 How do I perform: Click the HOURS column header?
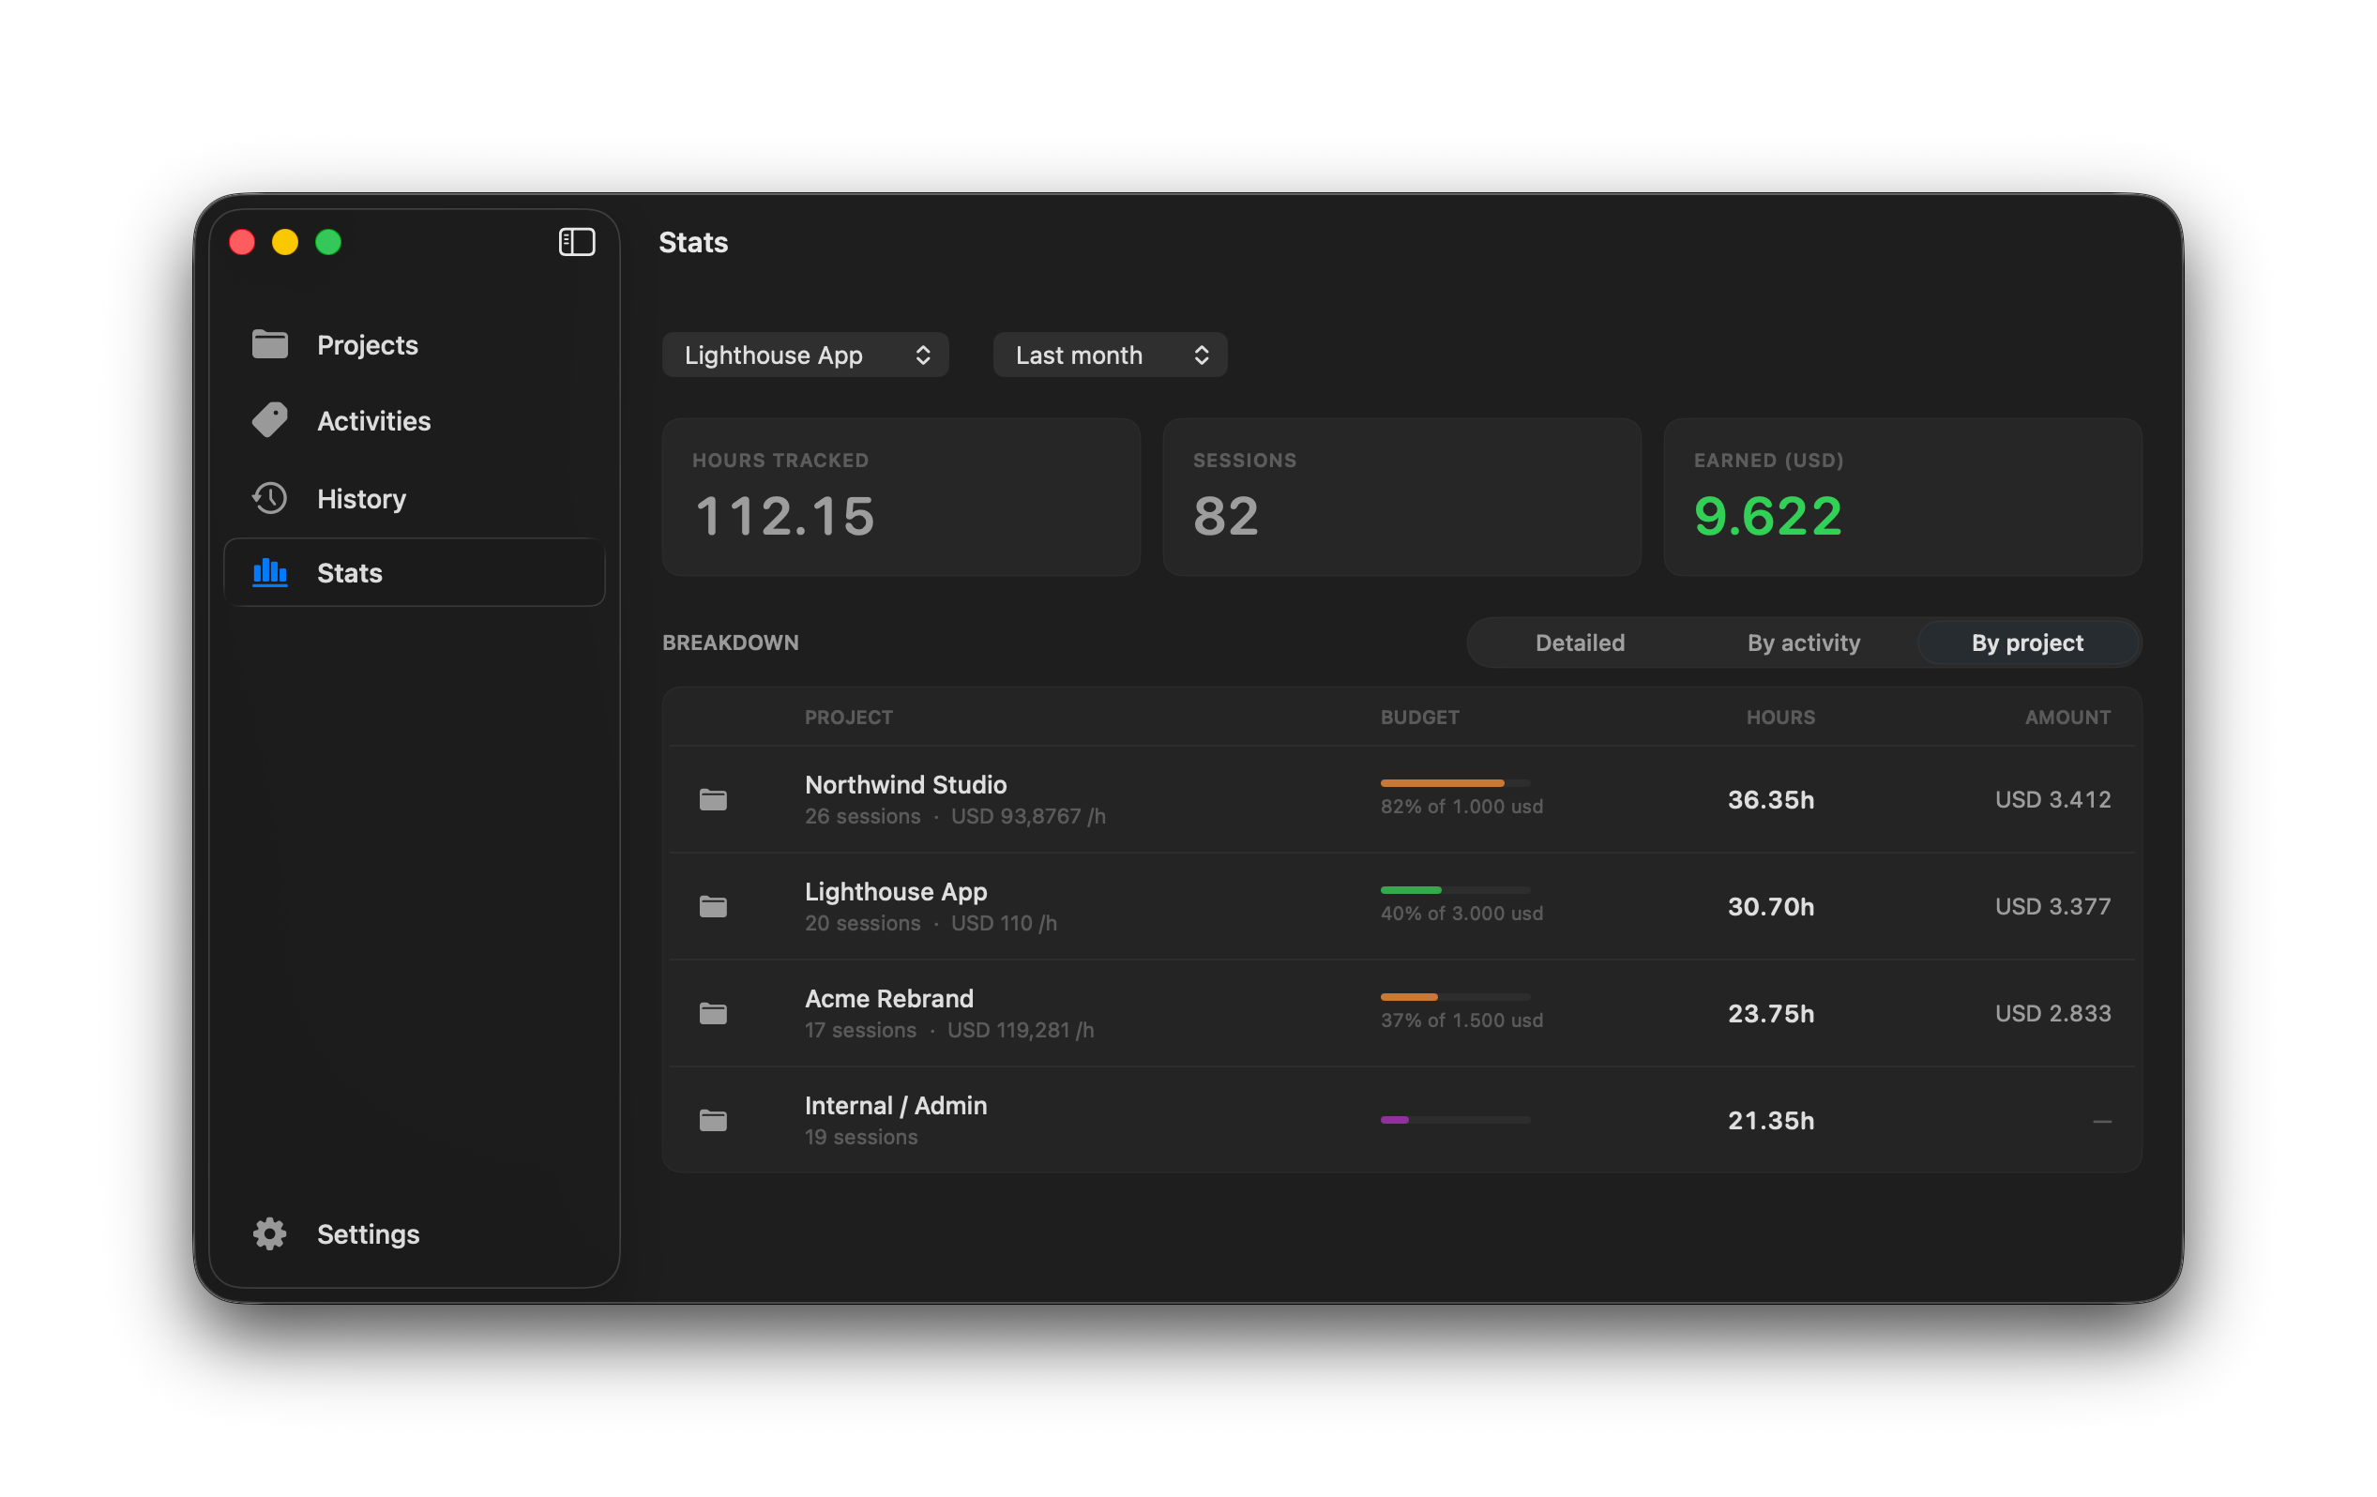click(x=1780, y=718)
